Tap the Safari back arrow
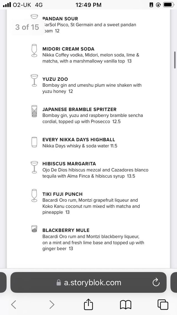177x315 pixels. pos(13,304)
